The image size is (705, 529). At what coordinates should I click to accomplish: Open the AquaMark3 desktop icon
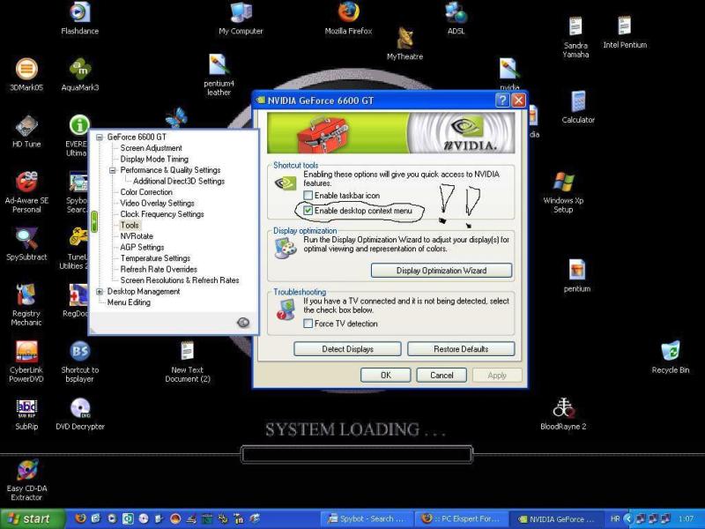[80, 70]
